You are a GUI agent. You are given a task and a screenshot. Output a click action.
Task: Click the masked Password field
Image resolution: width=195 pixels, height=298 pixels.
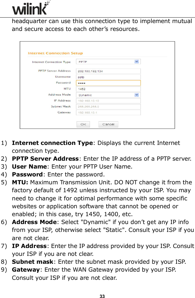[x=108, y=82]
